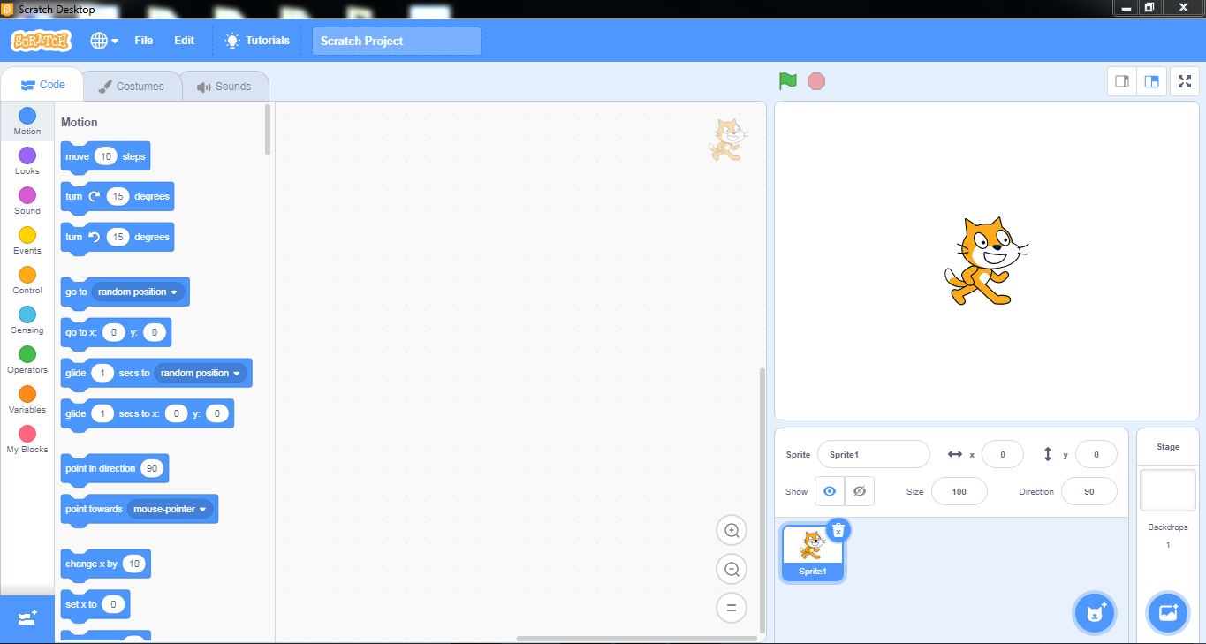Viewport: 1206px width, 644px height.
Task: Click the move 10 steps block
Action: 105,156
